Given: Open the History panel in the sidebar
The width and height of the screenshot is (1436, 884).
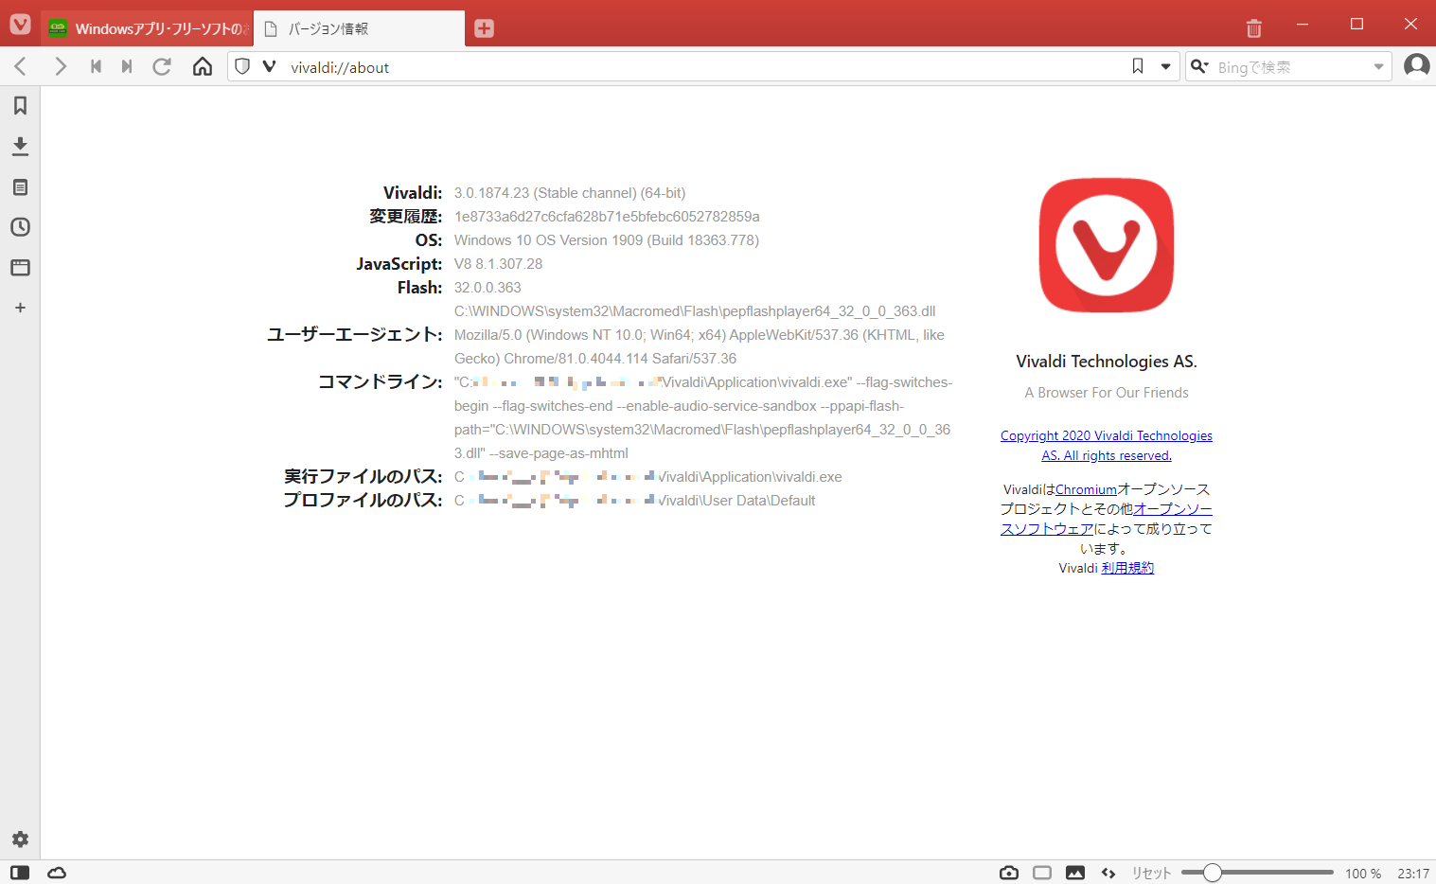Looking at the screenshot, I should click(x=20, y=227).
